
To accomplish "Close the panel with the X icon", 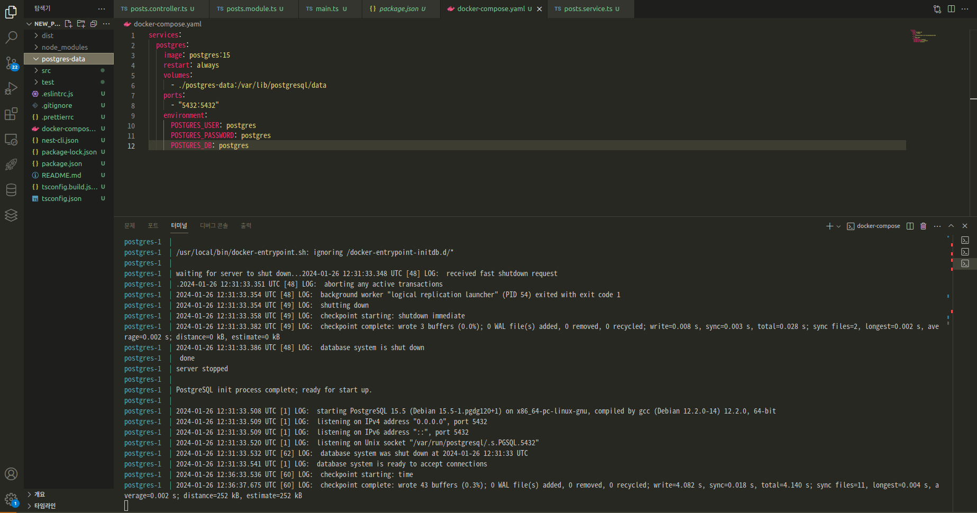I will pyautogui.click(x=965, y=226).
